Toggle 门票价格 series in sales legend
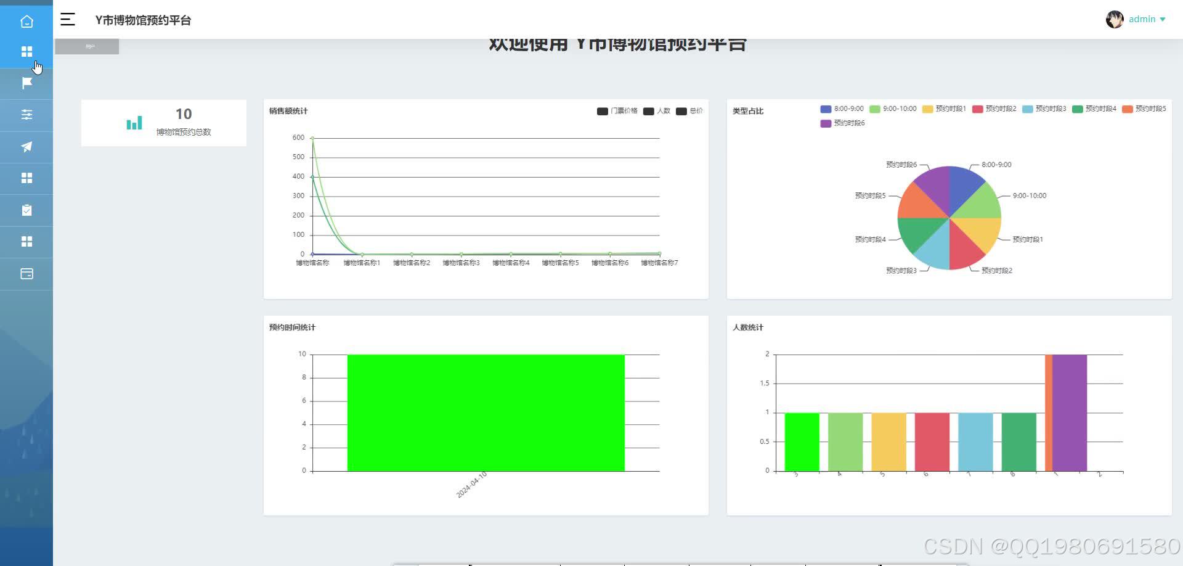1183x566 pixels. click(x=617, y=111)
